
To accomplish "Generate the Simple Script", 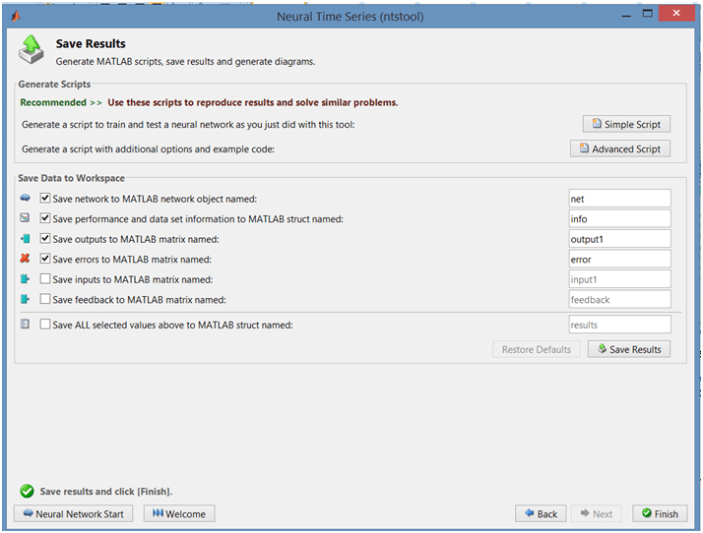I will point(626,124).
